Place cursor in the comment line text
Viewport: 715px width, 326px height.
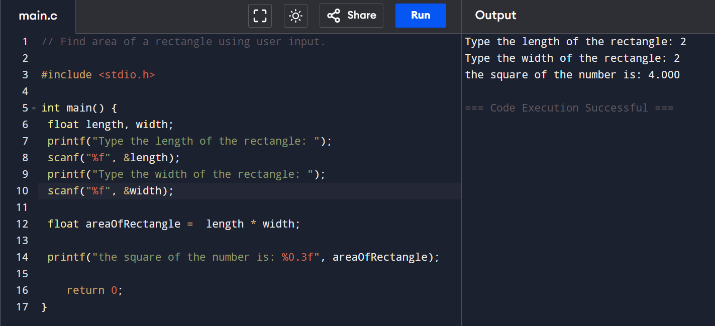click(x=183, y=42)
